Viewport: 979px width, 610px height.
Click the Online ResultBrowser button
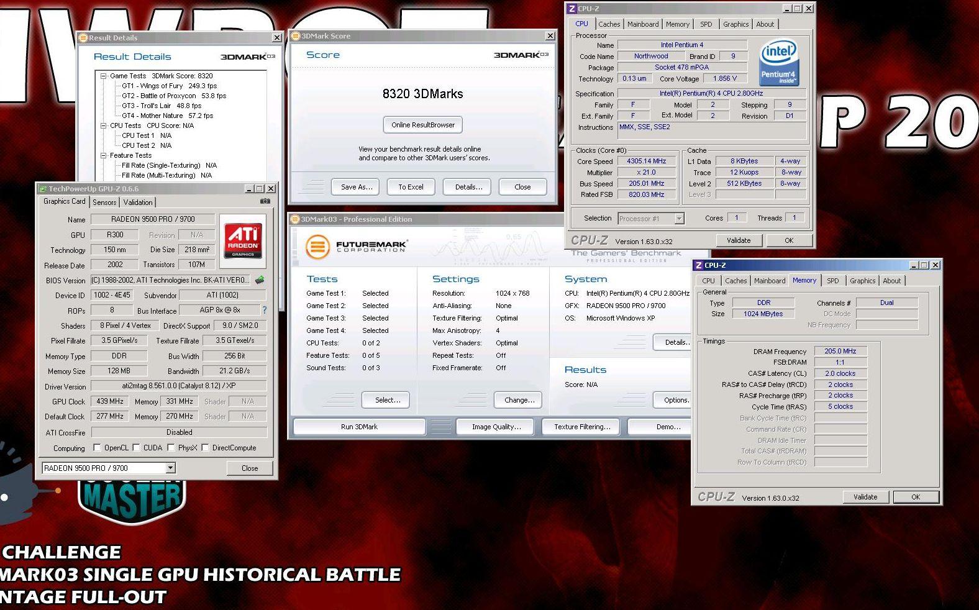click(423, 125)
